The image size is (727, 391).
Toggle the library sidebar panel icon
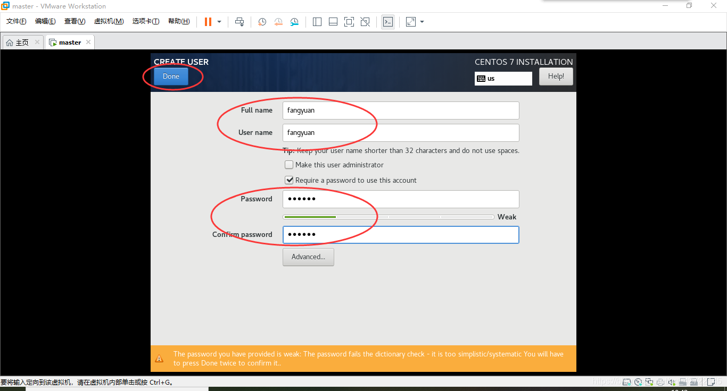[x=317, y=22]
